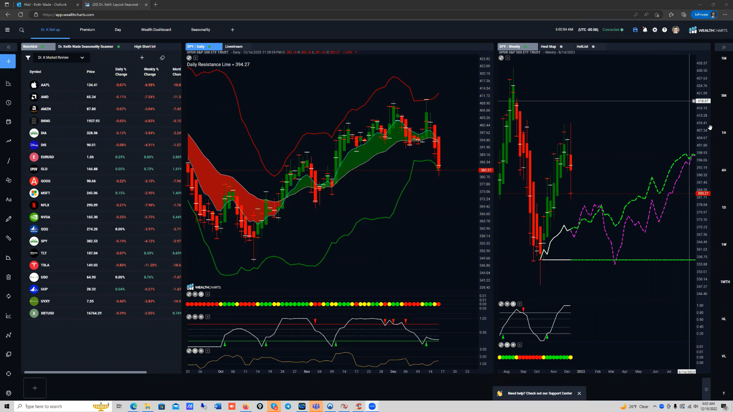Expand the daily dots pane plus box
This screenshot has height=412, width=733.
pos(208,294)
